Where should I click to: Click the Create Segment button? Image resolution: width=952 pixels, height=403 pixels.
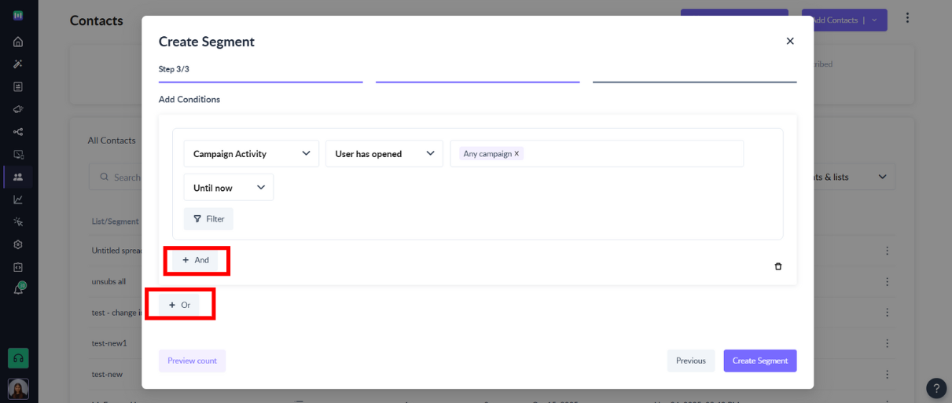[x=760, y=361]
